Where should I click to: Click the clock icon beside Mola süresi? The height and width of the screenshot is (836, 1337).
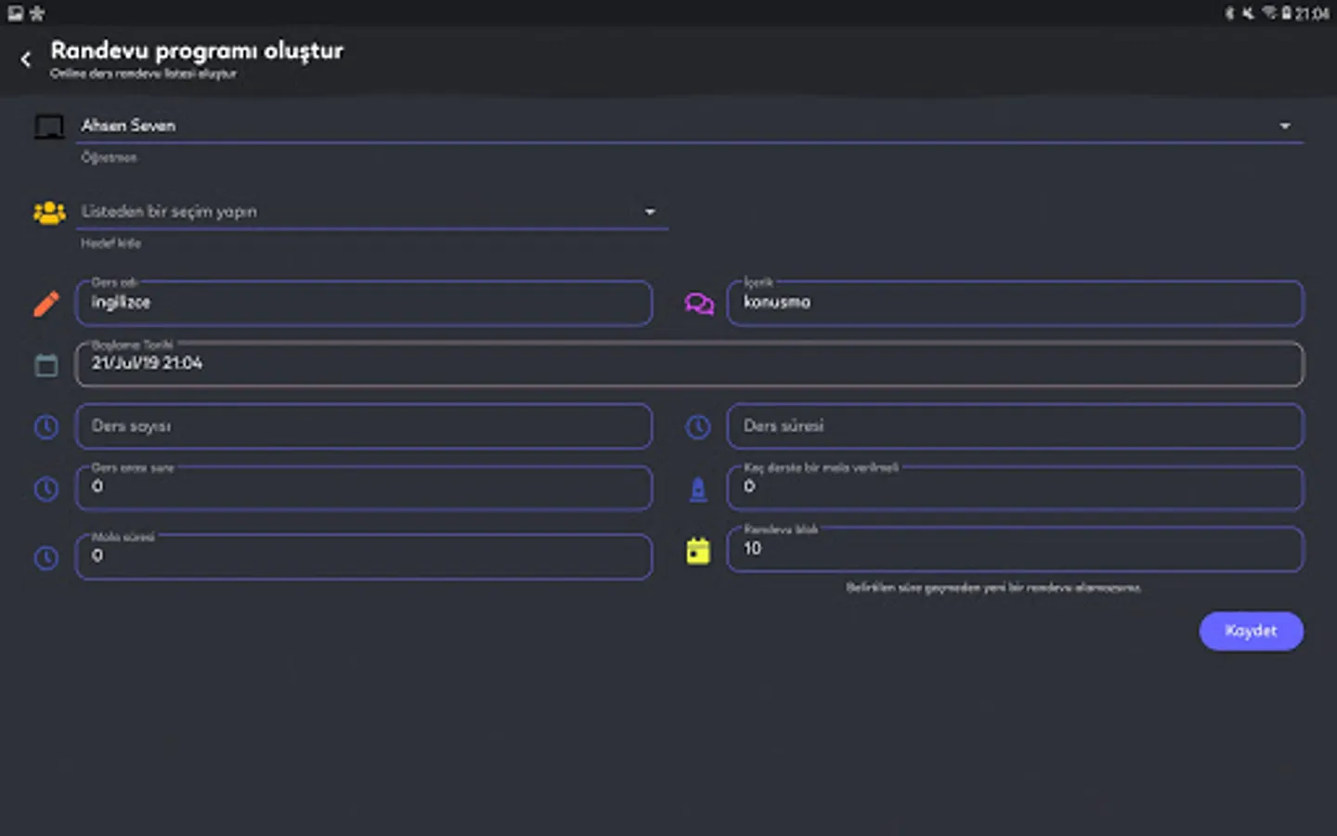(x=46, y=557)
